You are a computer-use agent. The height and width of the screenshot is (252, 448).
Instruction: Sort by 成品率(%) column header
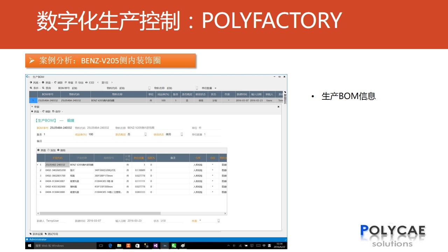pyautogui.click(x=163, y=94)
